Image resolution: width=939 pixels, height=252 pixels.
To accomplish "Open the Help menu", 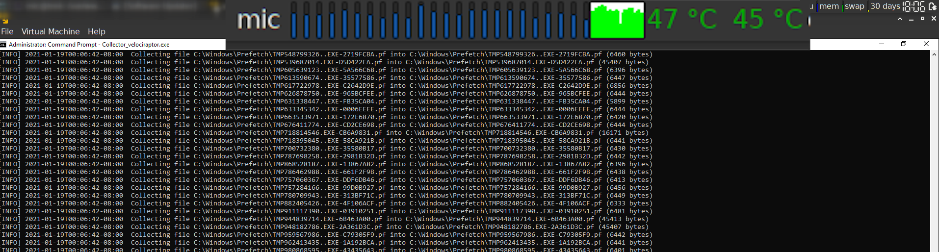I will coord(97,31).
